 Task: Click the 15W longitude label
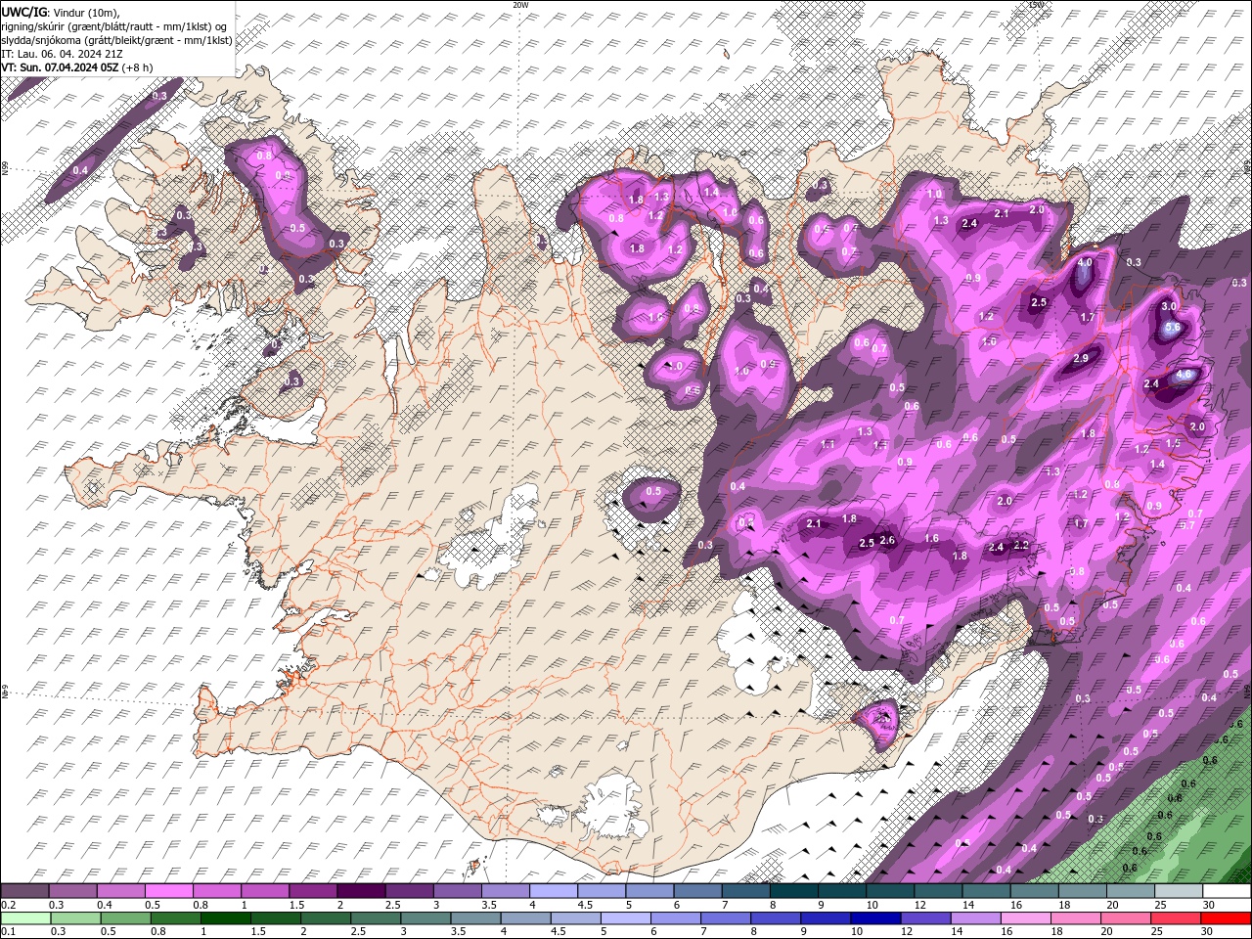coord(1036,5)
